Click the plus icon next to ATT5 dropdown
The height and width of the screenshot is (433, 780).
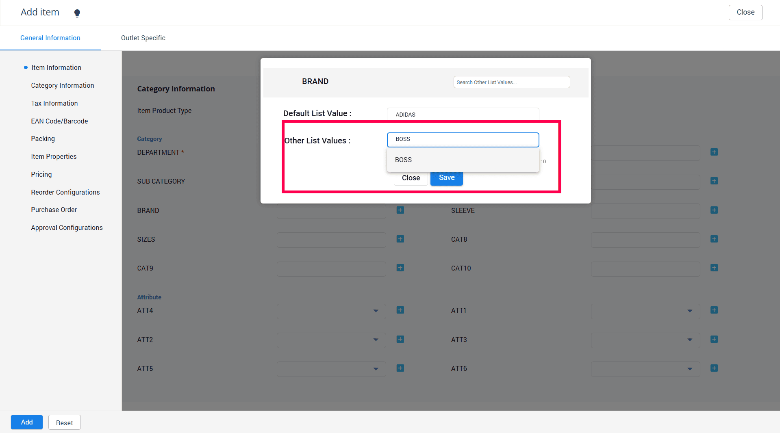coord(400,368)
